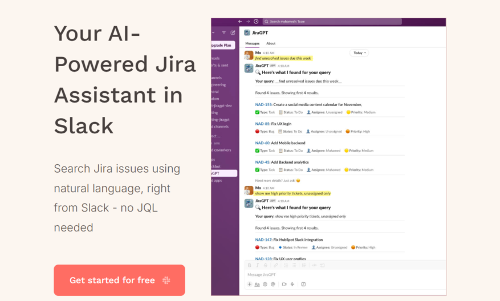Click highlighted 'show me high priority tickets, unassigned only'
Viewport: 500px width, 301px height.
click(x=293, y=193)
